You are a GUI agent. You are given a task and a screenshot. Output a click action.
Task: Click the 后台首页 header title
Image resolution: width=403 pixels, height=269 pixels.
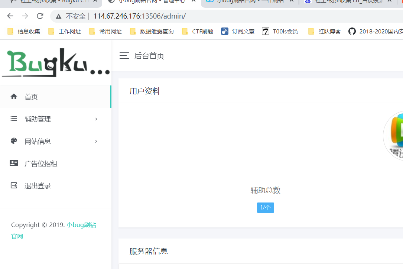[149, 56]
